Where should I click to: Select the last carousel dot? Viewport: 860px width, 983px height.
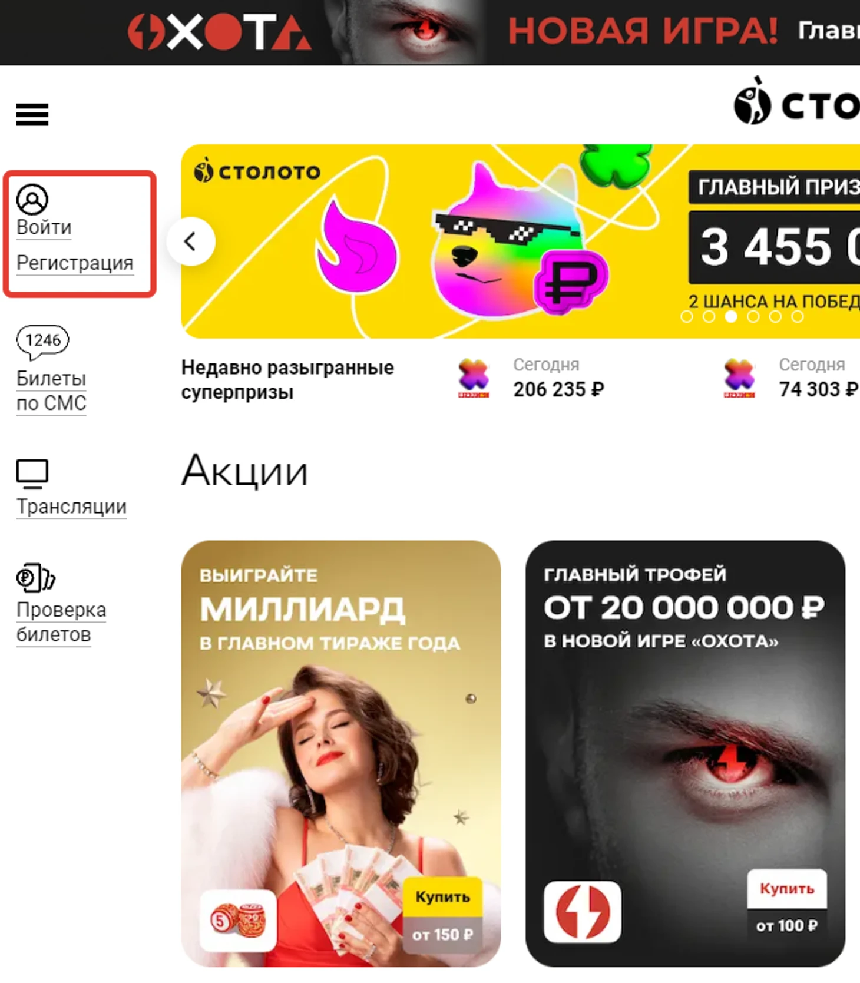[x=798, y=317]
